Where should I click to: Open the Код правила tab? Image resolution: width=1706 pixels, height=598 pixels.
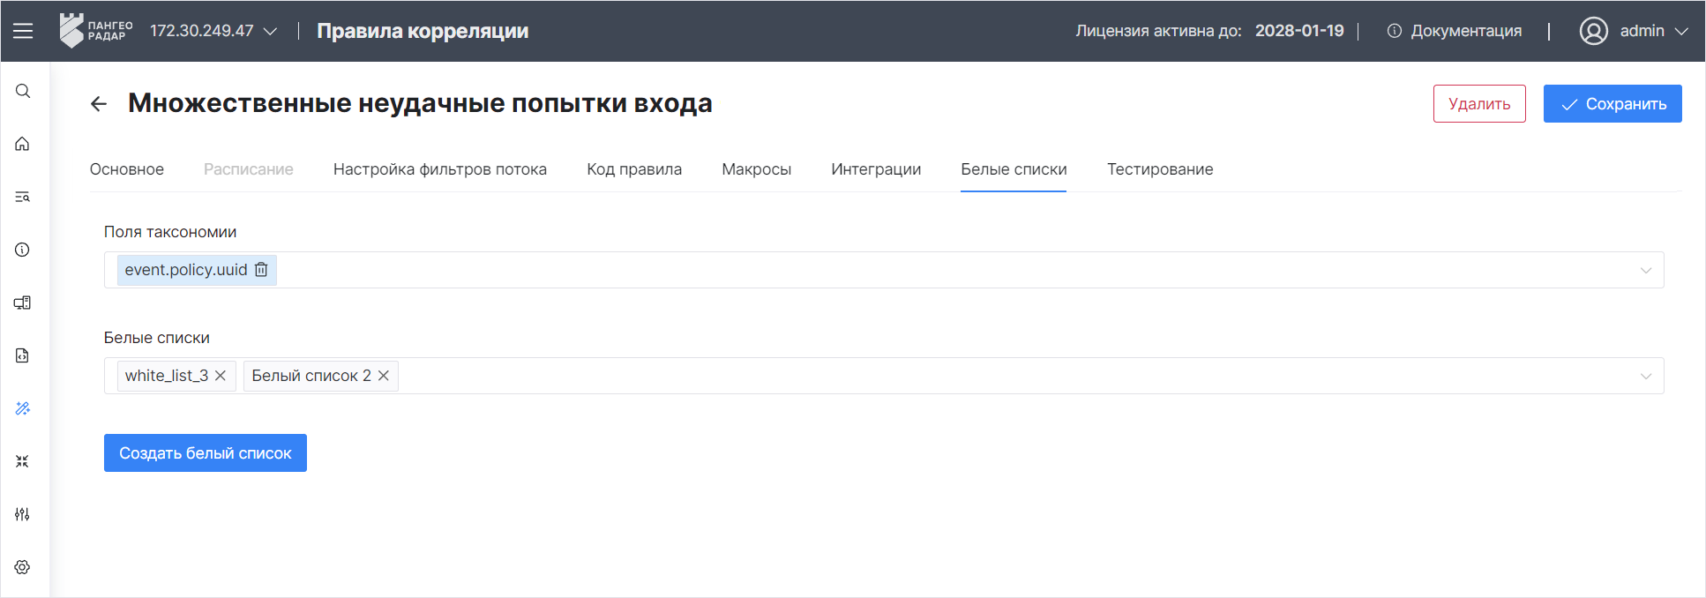coord(634,169)
